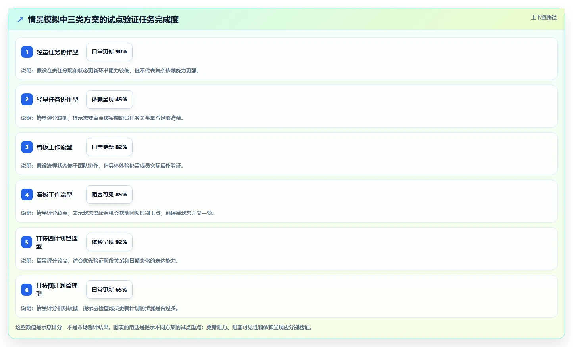Viewport: 573px width, 347px height.
Task: Click numbered badge 4
Action: [x=27, y=194]
